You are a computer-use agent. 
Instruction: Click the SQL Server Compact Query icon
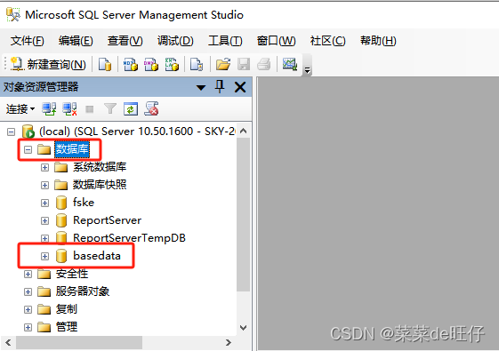point(197,65)
